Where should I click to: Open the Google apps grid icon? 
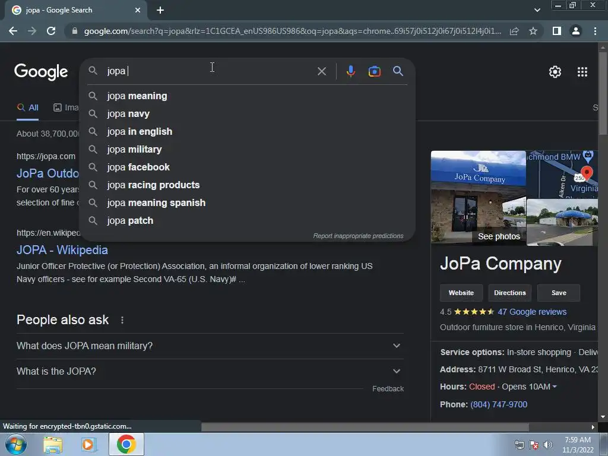pos(582,72)
